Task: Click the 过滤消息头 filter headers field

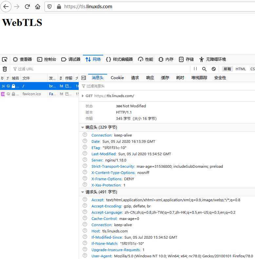Action: [x=167, y=86]
